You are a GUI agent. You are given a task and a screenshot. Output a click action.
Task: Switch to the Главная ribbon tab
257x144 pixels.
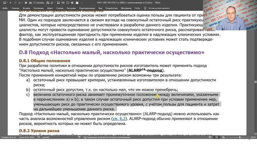[15, 8]
